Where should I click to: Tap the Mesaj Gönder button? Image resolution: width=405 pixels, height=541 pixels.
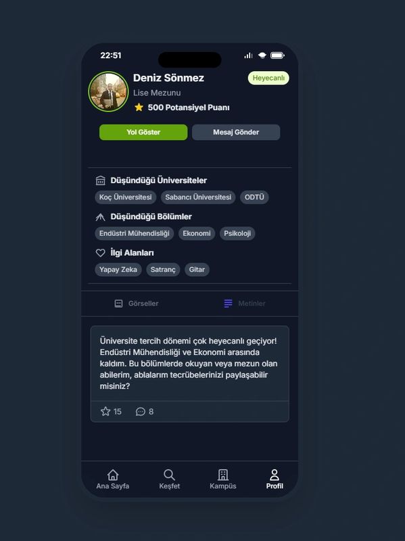(x=236, y=132)
